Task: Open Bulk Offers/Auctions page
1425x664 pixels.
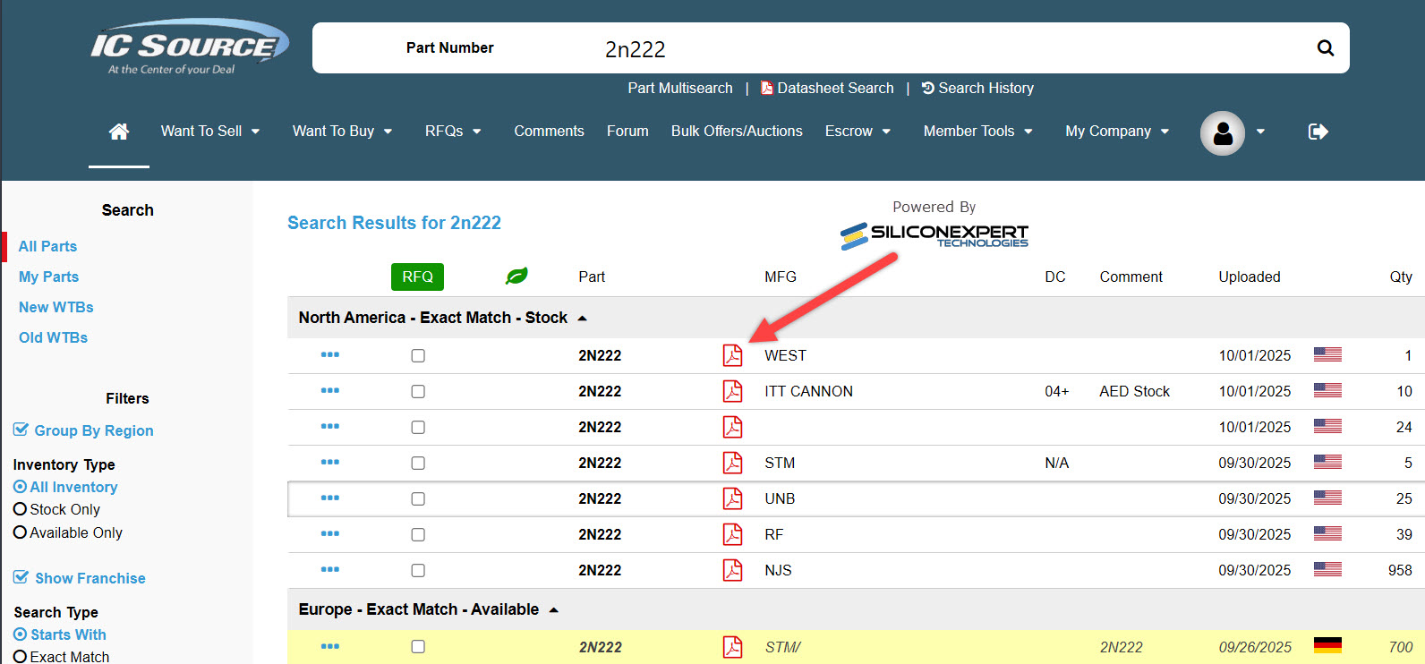Action: pyautogui.click(x=737, y=132)
